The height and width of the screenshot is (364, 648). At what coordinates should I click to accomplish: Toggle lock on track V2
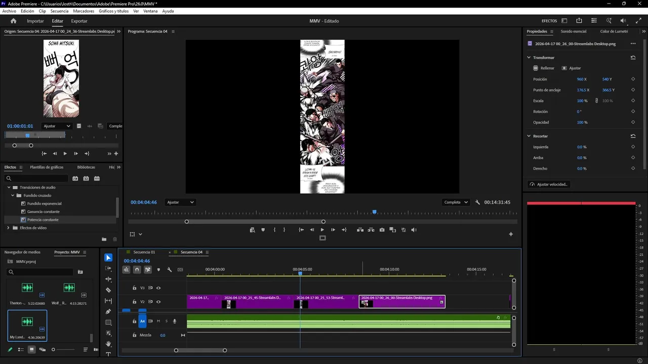point(134,302)
